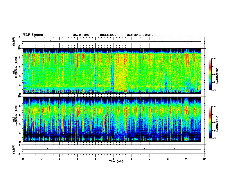
Task: Click time axis tick label "6"
Action: pos(132,159)
